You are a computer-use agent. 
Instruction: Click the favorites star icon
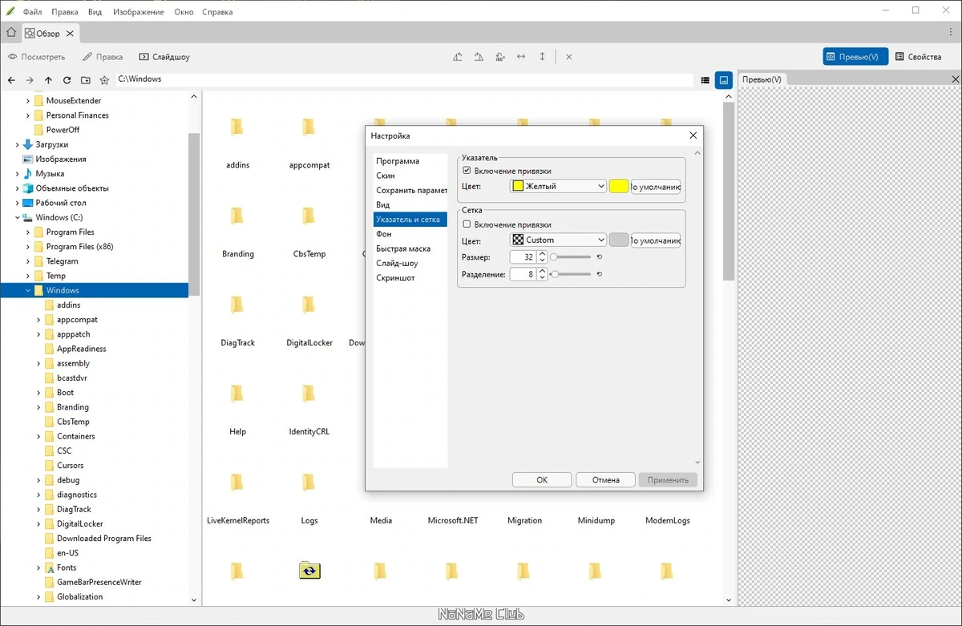pos(104,80)
